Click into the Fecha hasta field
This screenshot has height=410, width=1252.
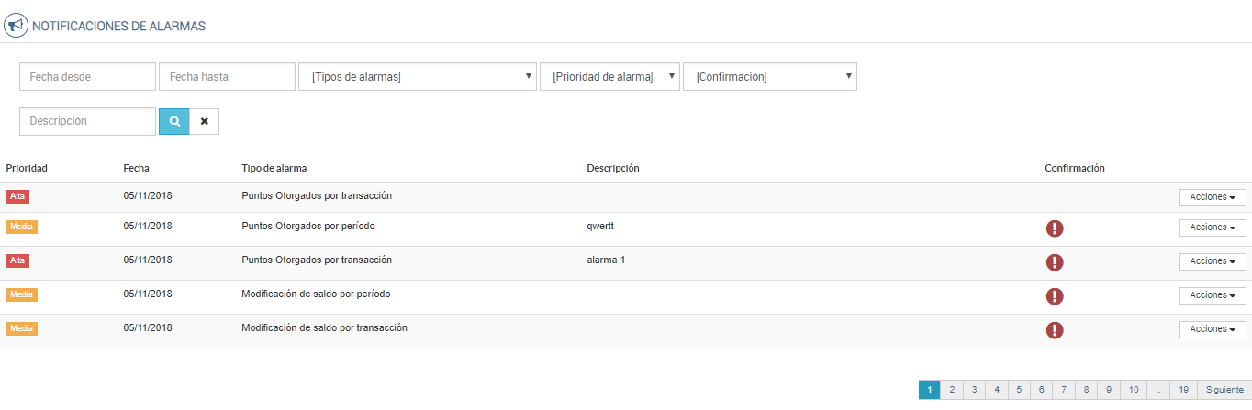pos(227,77)
